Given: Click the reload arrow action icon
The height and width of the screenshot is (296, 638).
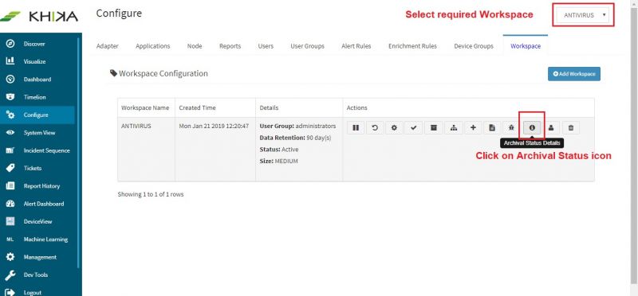Looking at the screenshot, I should pos(375,128).
